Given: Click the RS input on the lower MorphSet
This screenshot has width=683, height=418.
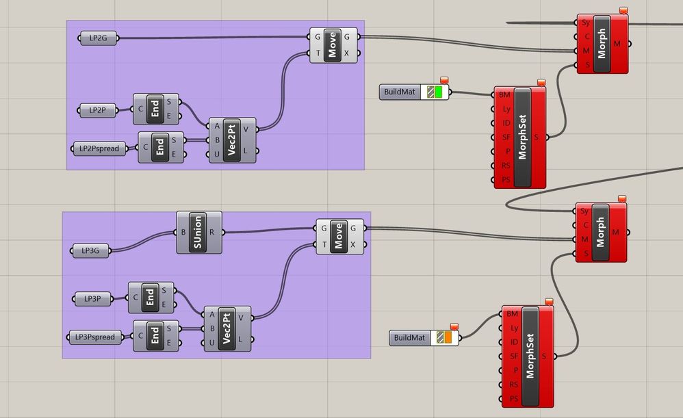Looking at the screenshot, I should click(513, 385).
